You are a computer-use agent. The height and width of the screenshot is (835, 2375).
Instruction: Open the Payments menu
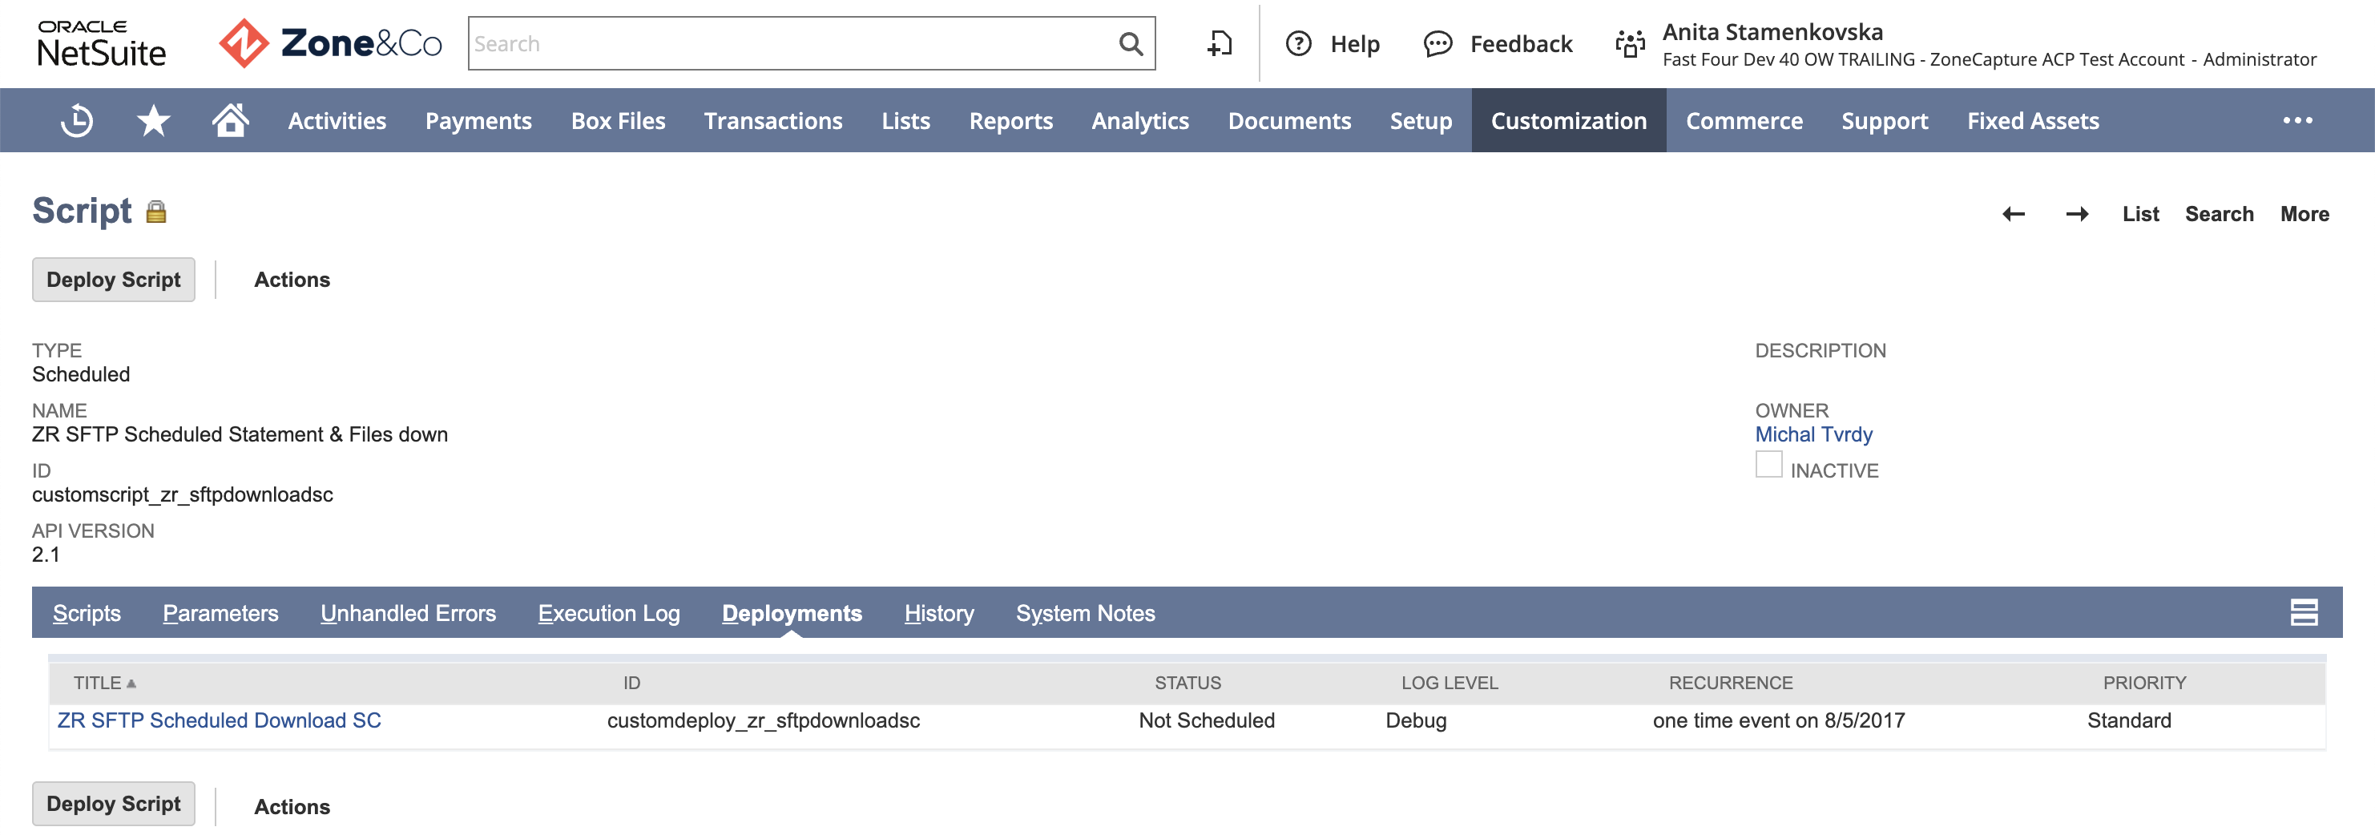[478, 121]
